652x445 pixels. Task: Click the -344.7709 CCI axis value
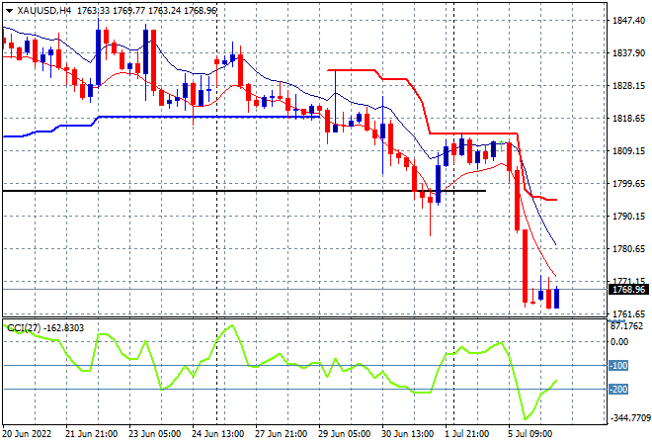pos(629,417)
